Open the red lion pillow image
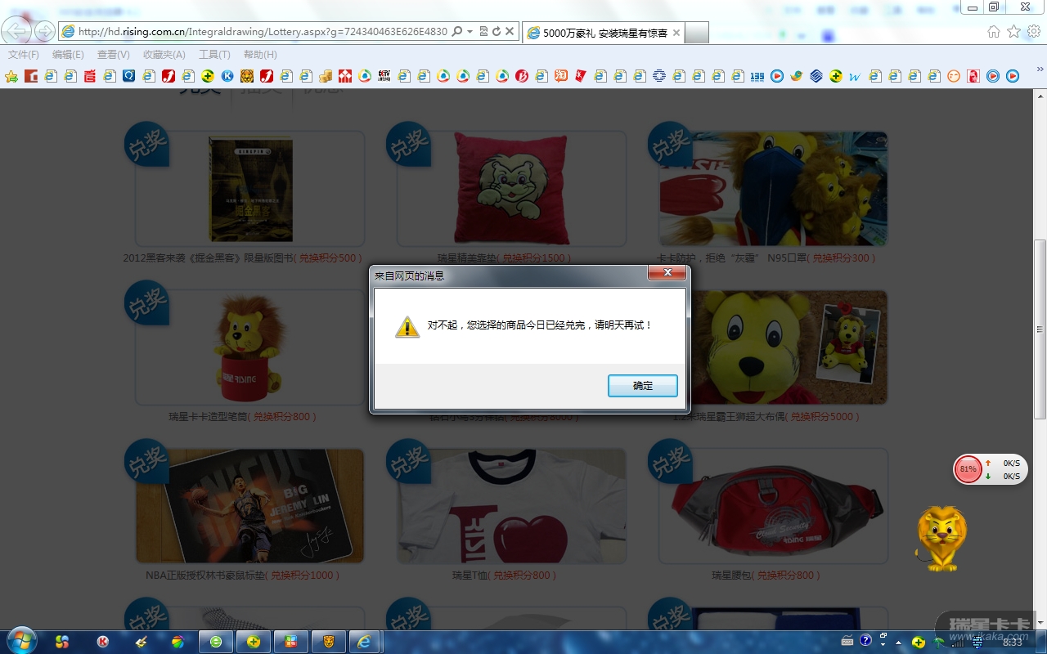 click(x=513, y=189)
